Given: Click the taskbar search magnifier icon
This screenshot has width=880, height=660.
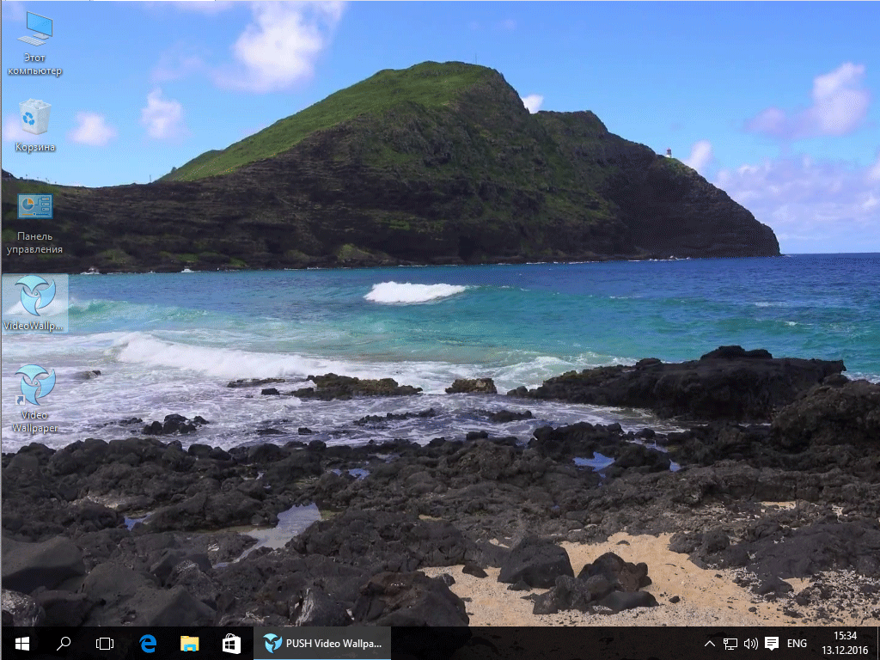Looking at the screenshot, I should point(64,643).
